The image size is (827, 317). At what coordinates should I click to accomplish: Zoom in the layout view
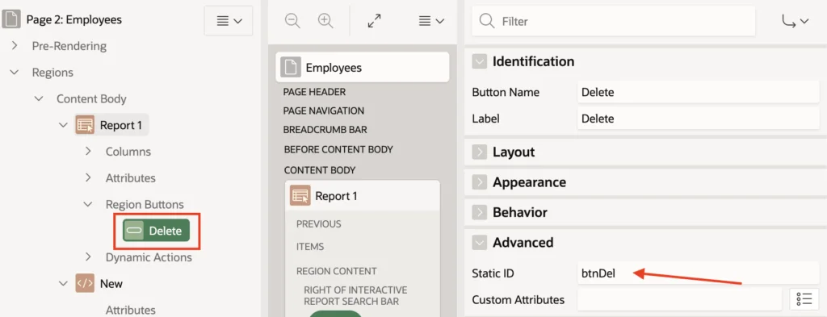[326, 21]
